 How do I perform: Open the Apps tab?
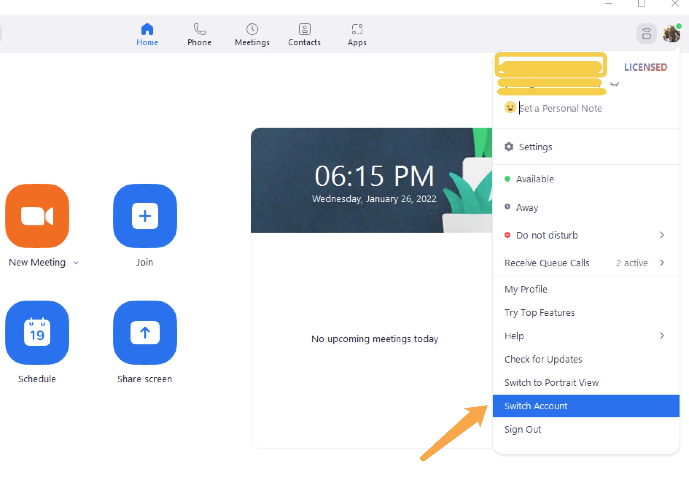[357, 35]
